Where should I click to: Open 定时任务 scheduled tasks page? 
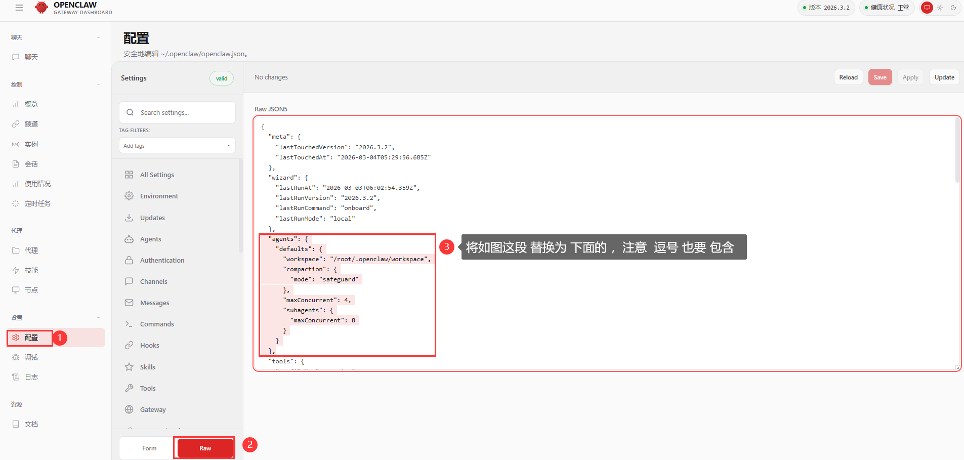pyautogui.click(x=37, y=203)
